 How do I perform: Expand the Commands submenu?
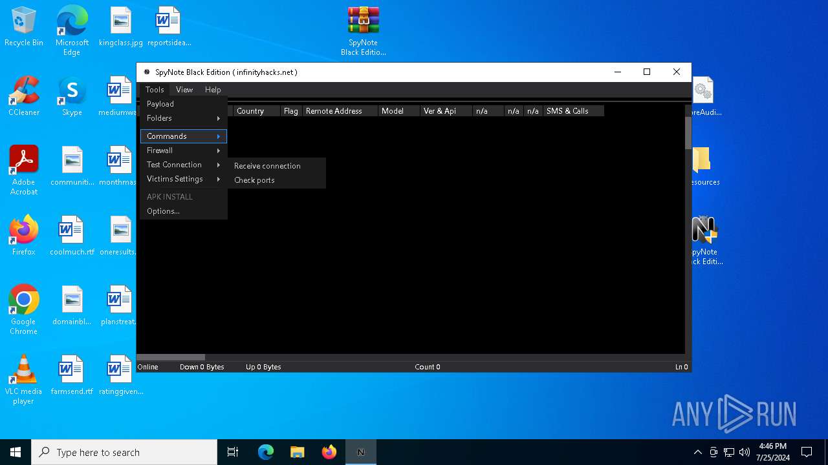184,136
